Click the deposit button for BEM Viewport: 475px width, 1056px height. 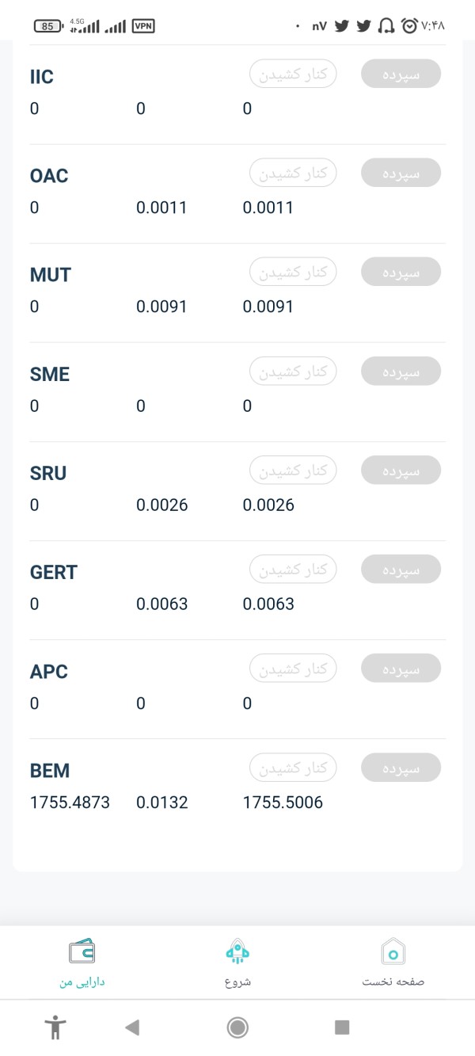401,768
